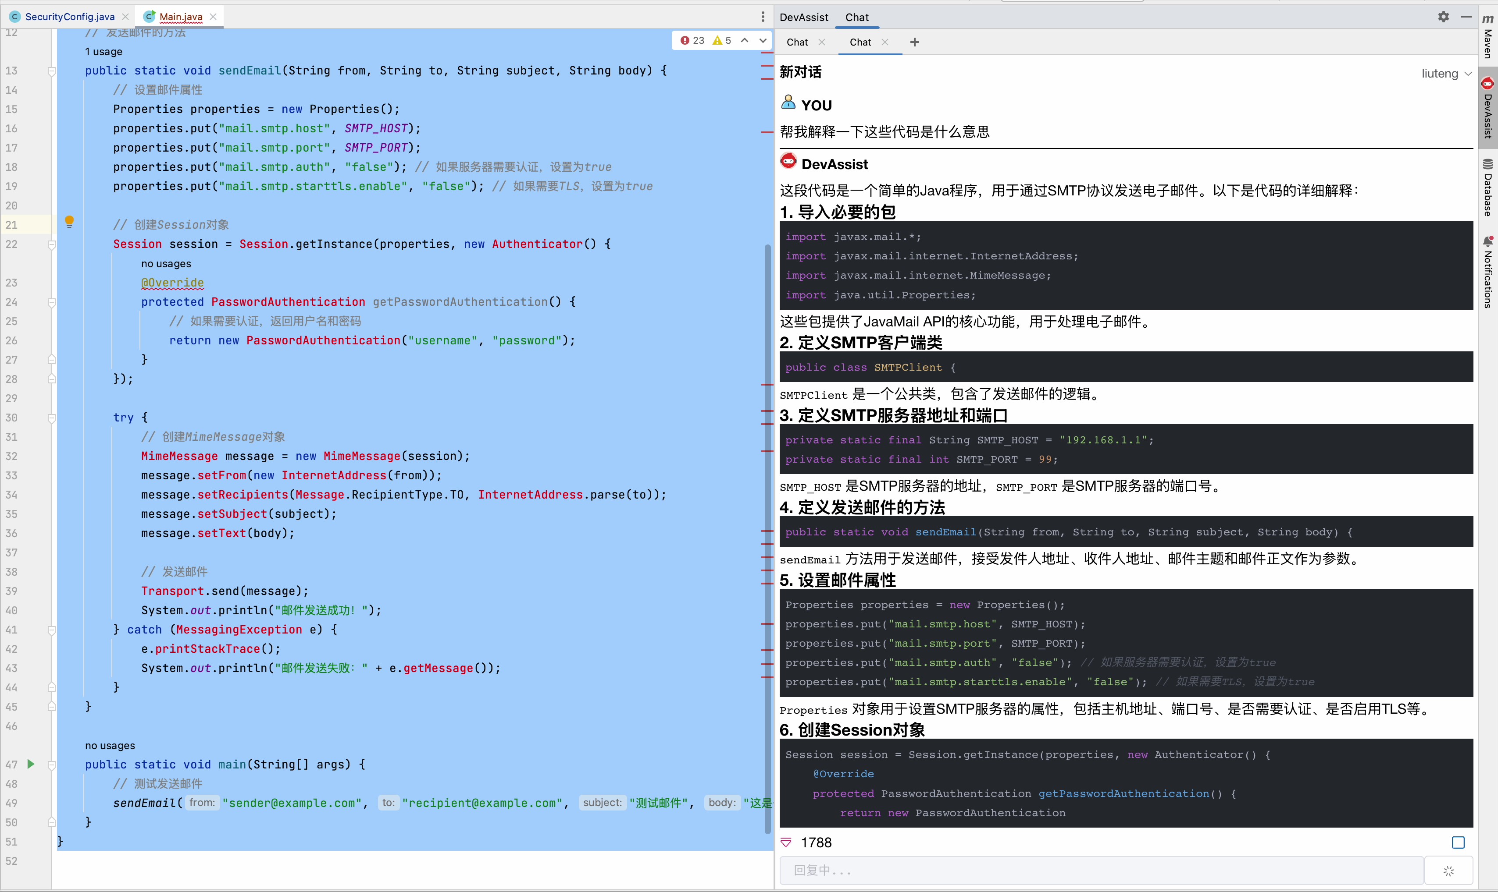Screen dimensions: 1498x892
Task: Collapse getPasswordAuthentication fold on line 24
Action: (x=52, y=302)
